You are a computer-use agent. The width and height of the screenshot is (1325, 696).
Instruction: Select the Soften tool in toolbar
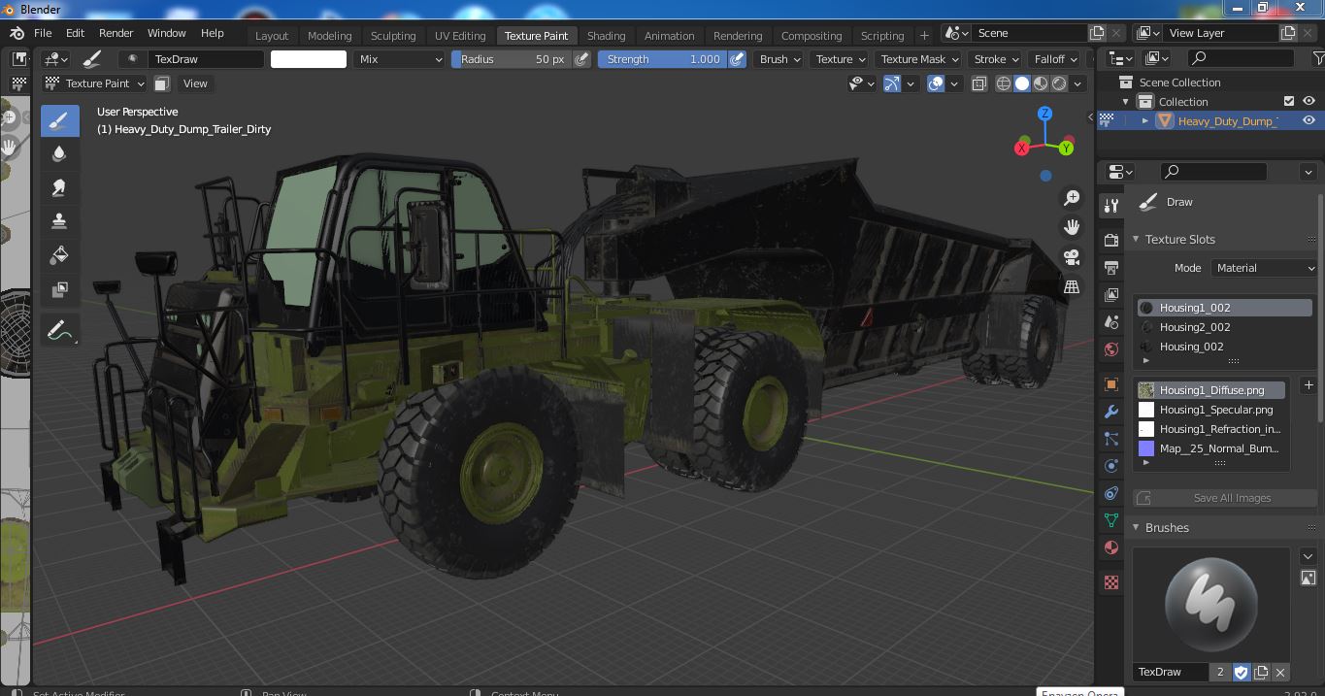[x=59, y=153]
